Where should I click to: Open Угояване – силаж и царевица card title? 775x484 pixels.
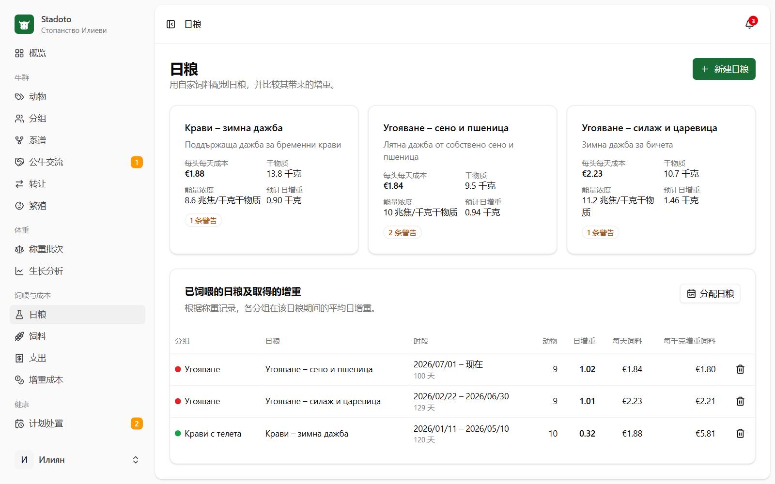[649, 128]
